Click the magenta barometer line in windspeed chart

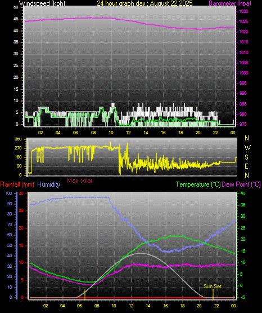point(129,21)
